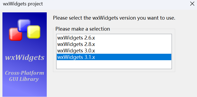Click the "wxWidgets project" window title
Screen dimensions: 197x97
pyautogui.click(x=23, y=4)
